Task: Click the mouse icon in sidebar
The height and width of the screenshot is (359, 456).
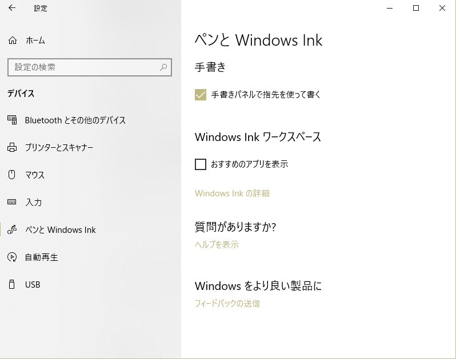Action: tap(11, 175)
